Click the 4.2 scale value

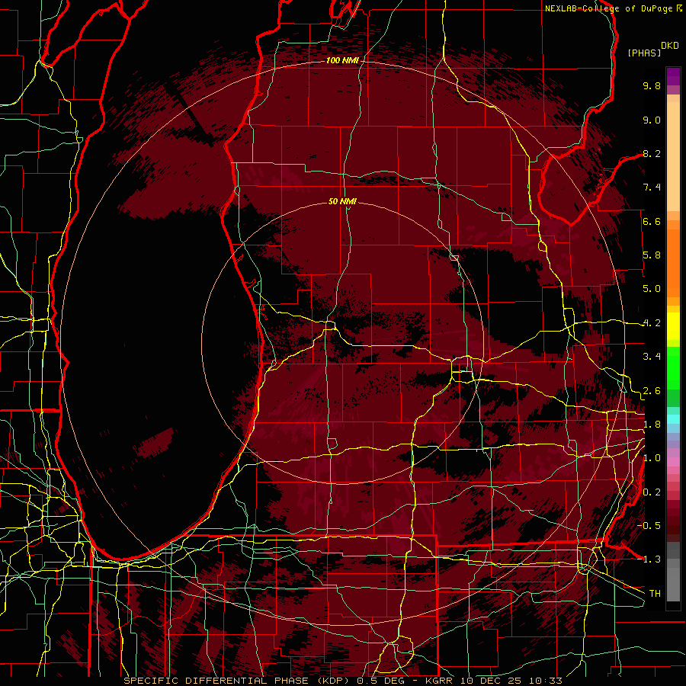[652, 323]
